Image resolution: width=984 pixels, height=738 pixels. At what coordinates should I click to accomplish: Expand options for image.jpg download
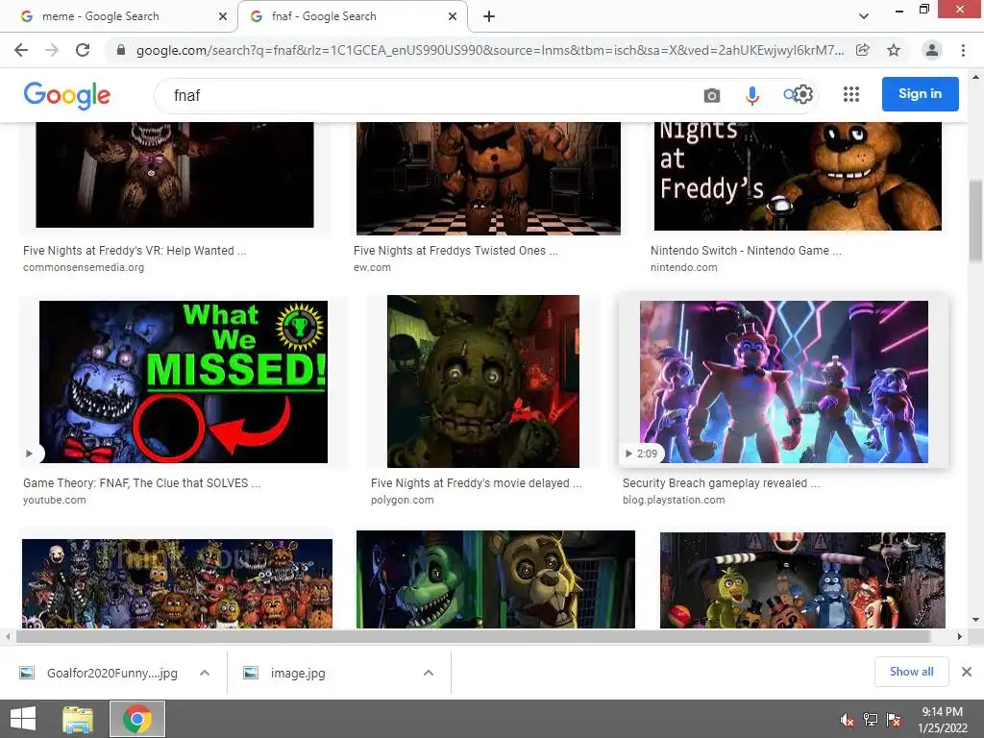429,674
